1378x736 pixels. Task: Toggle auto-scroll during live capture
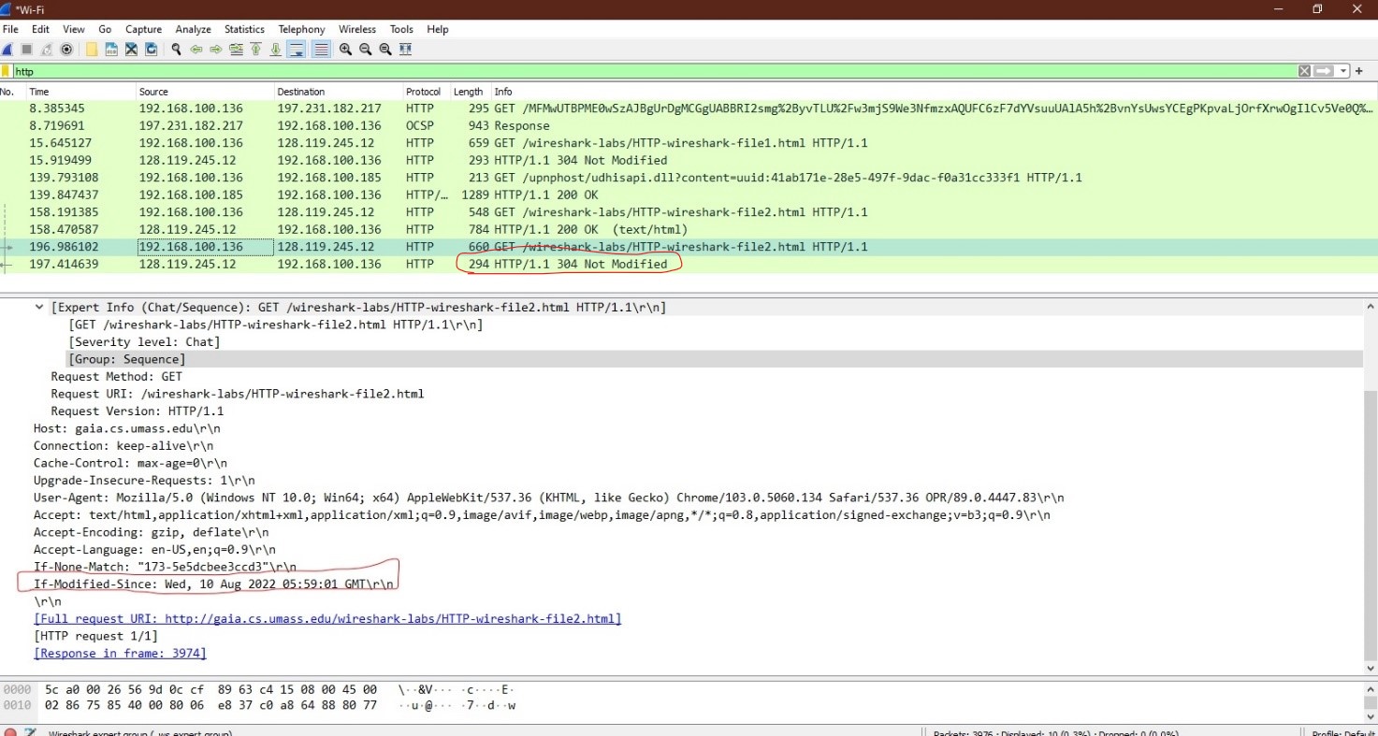click(297, 50)
